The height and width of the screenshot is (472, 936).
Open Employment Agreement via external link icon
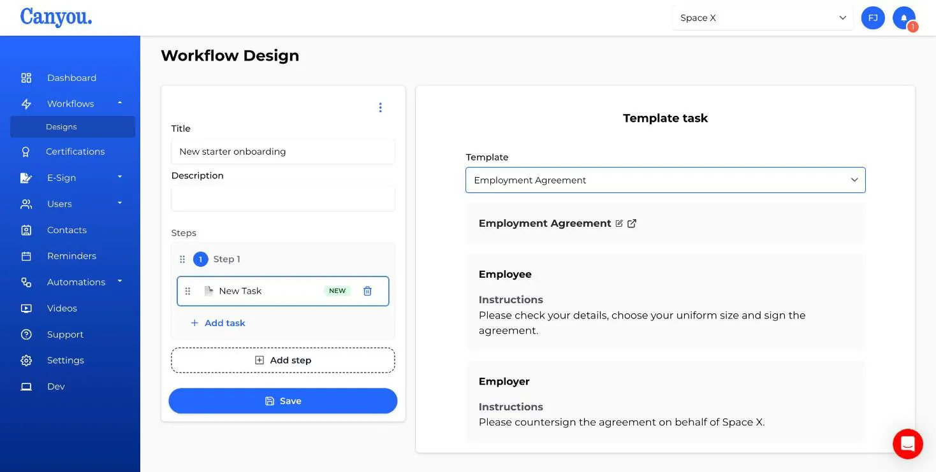(x=632, y=224)
